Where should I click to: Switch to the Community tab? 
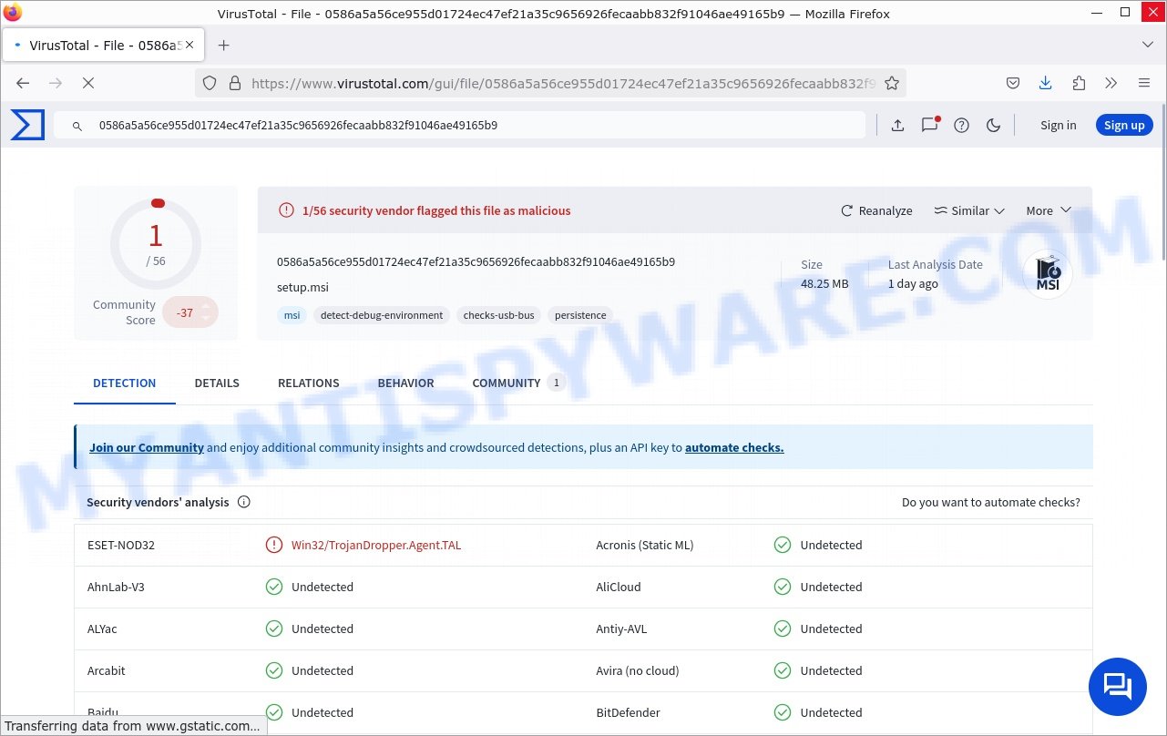(x=518, y=383)
